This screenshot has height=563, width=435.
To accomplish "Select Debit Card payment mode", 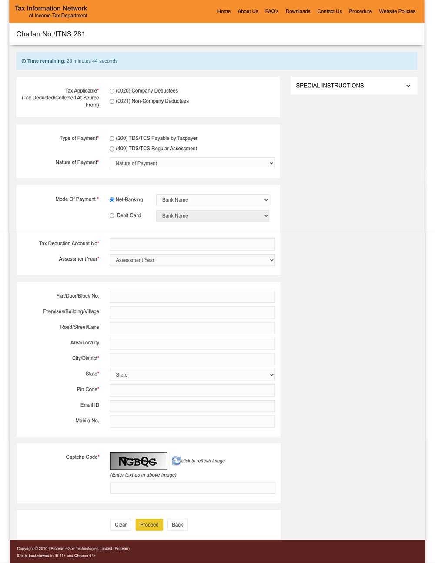I will pos(112,215).
